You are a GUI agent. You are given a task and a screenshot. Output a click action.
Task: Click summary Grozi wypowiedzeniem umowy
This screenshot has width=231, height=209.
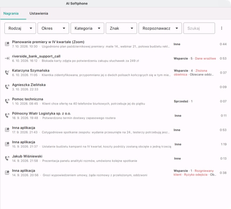95,175
